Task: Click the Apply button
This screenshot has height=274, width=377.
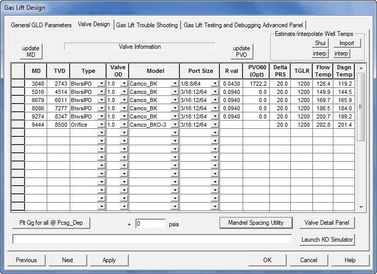Action: tap(109, 260)
